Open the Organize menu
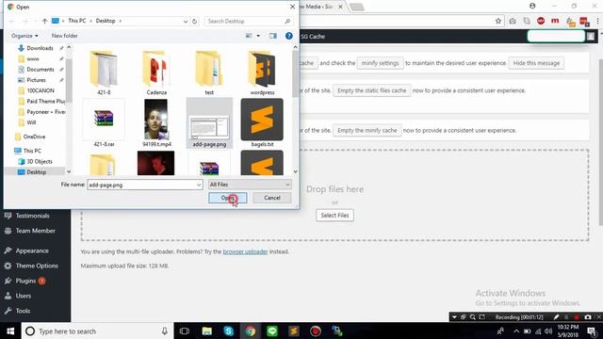This screenshot has width=603, height=339. [24, 36]
